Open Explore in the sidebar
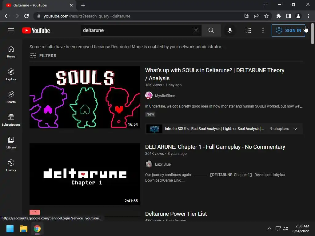315x236 pixels. [11, 75]
